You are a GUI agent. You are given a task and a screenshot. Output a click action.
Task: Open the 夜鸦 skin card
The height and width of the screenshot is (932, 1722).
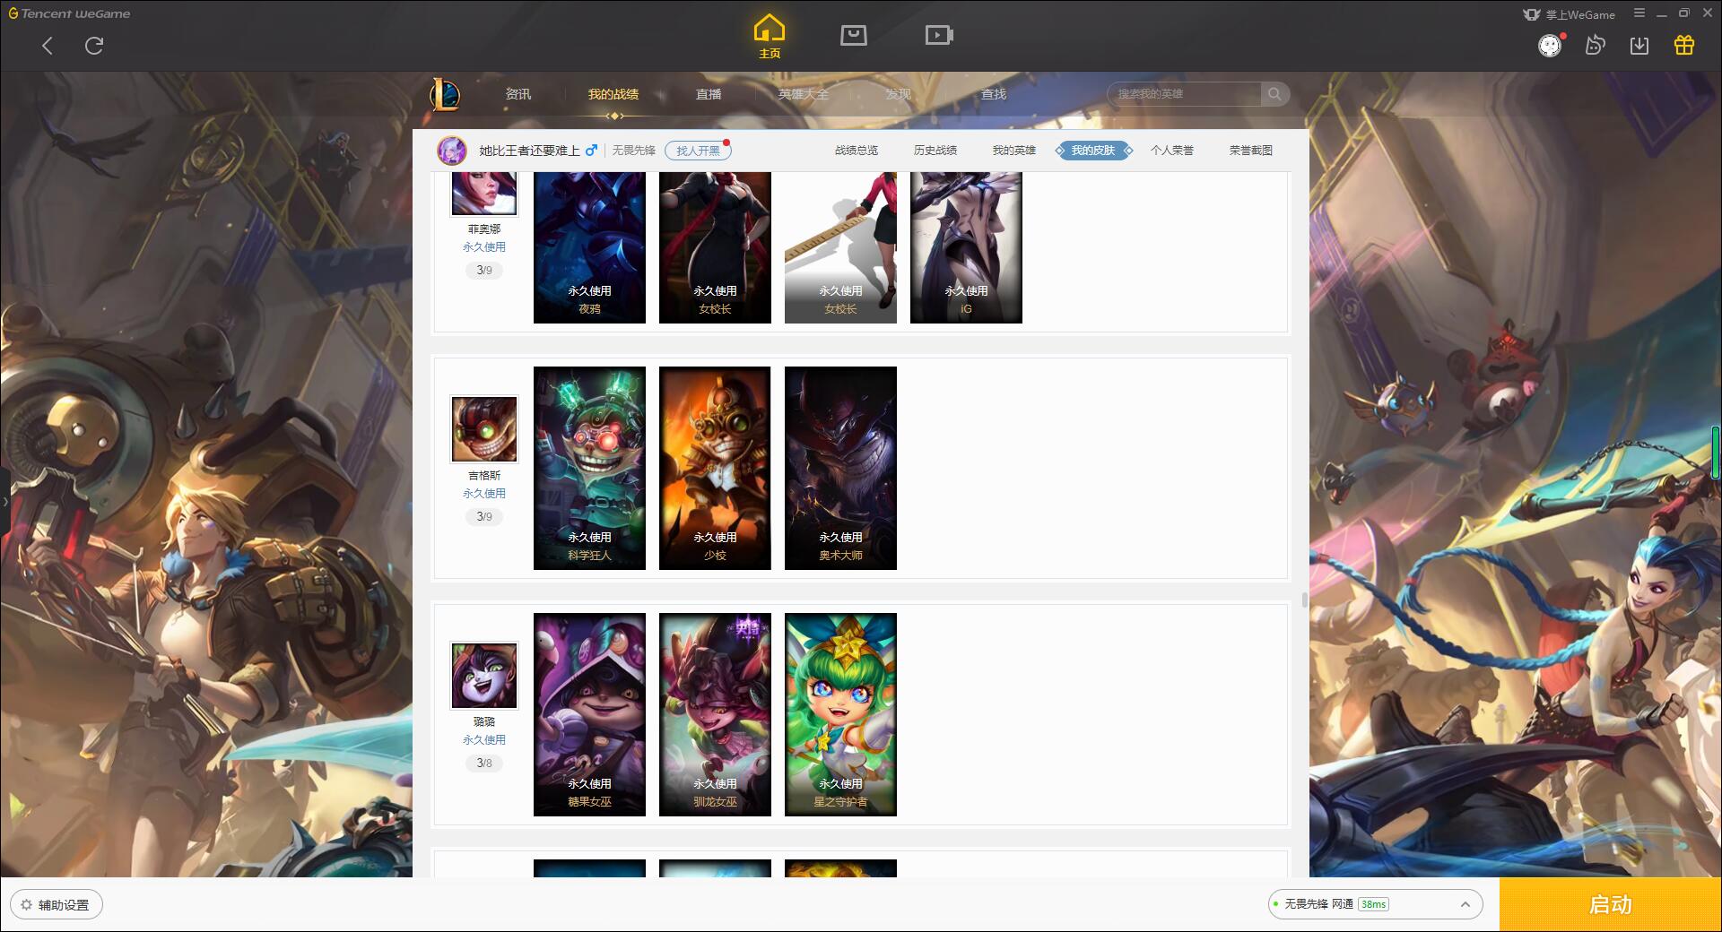pos(589,247)
